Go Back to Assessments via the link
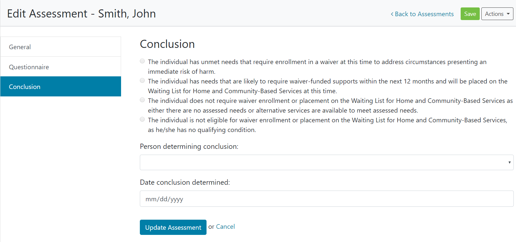The image size is (516, 242). pos(424,14)
